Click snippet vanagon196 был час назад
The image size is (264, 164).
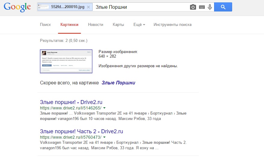point(65,148)
